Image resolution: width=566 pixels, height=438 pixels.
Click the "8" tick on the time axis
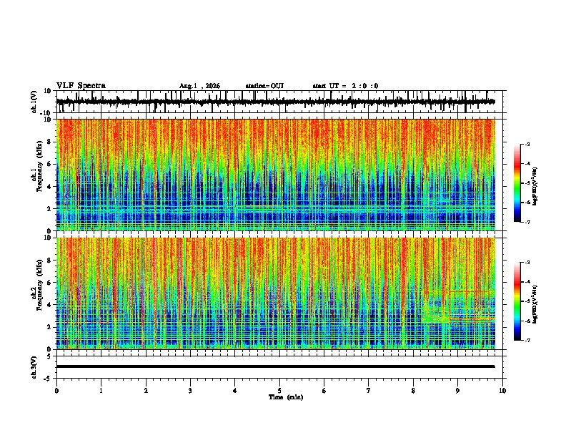[413, 391]
